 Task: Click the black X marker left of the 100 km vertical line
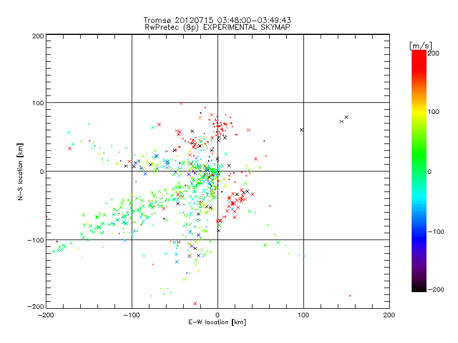point(302,130)
